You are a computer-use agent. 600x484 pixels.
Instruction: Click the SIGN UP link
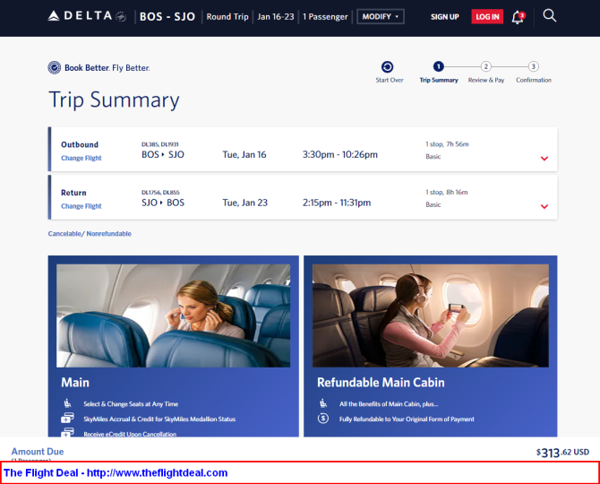point(445,17)
